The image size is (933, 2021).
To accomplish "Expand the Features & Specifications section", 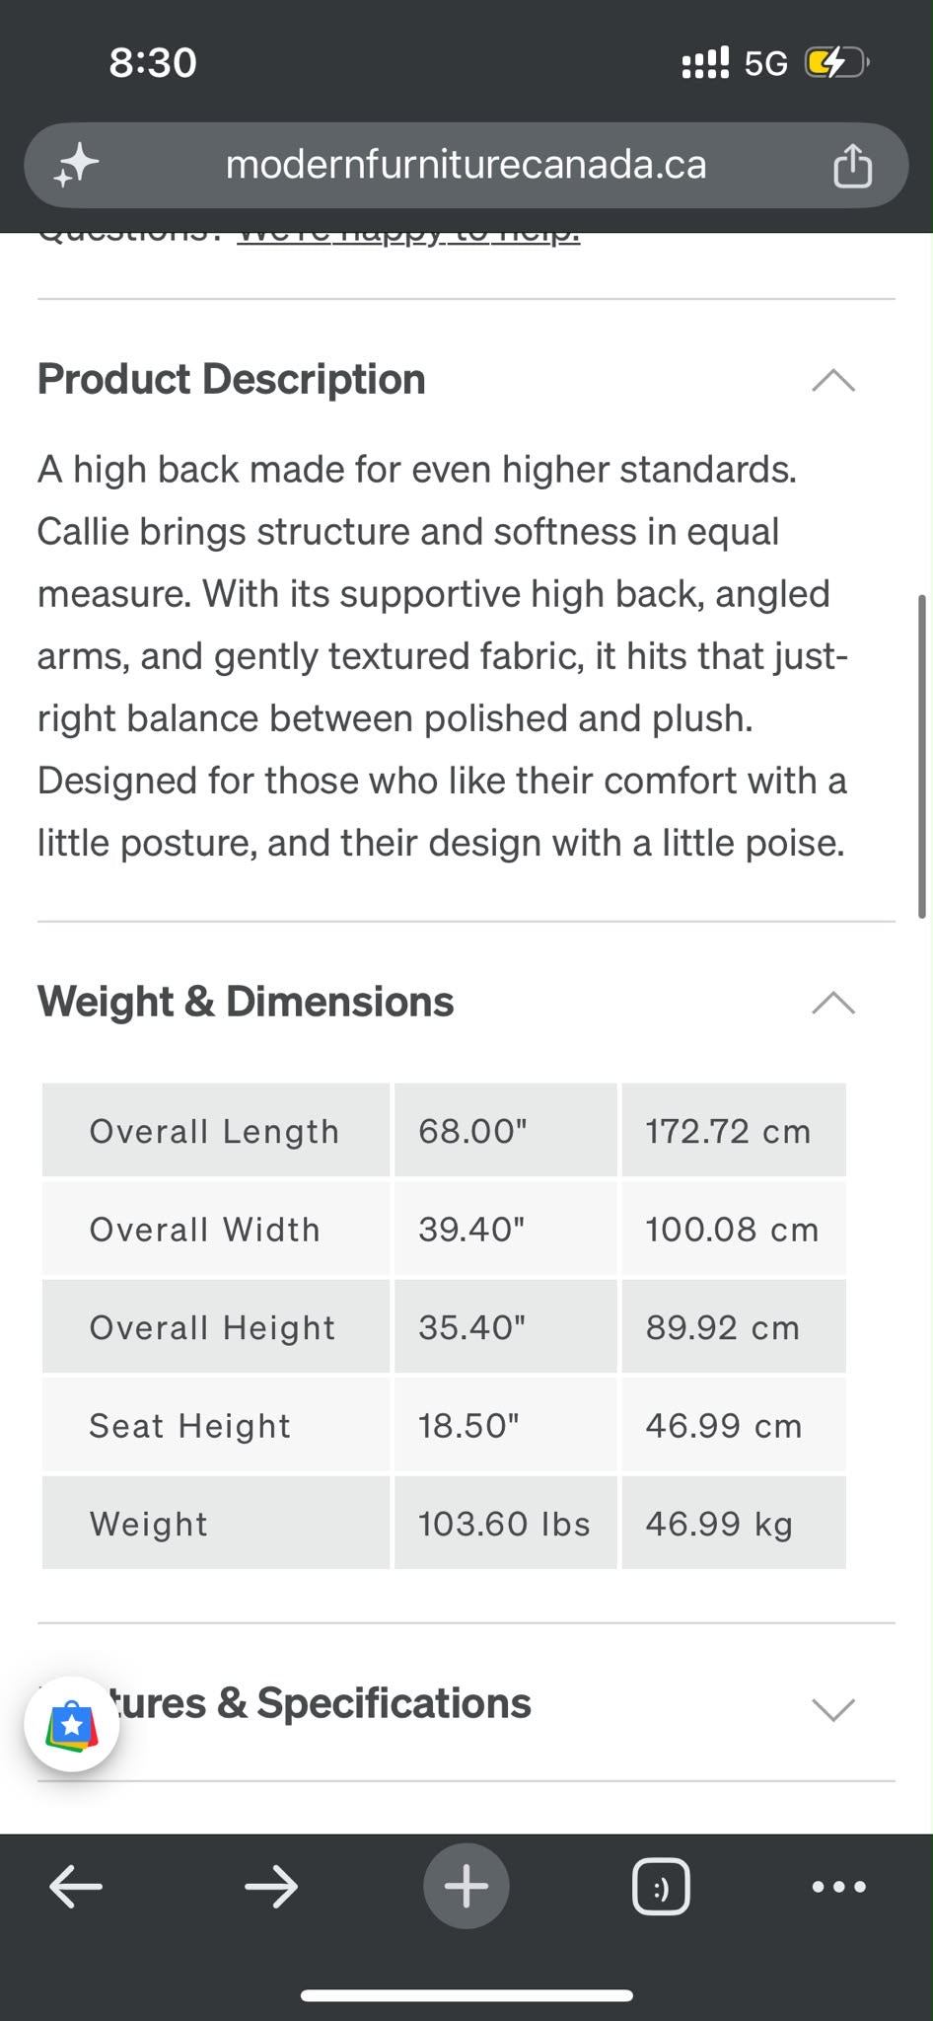I will tap(833, 1708).
